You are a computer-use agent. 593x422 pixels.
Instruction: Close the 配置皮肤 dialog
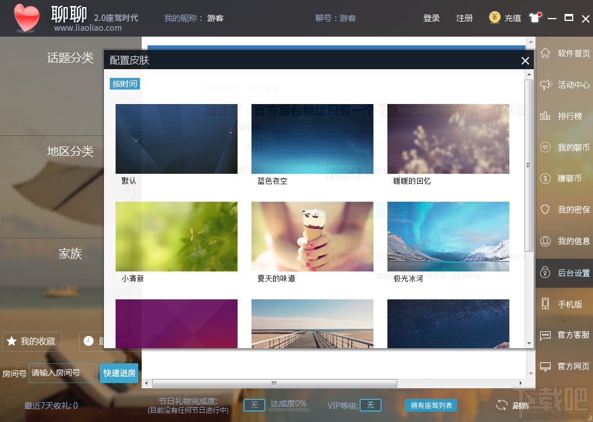coord(525,60)
